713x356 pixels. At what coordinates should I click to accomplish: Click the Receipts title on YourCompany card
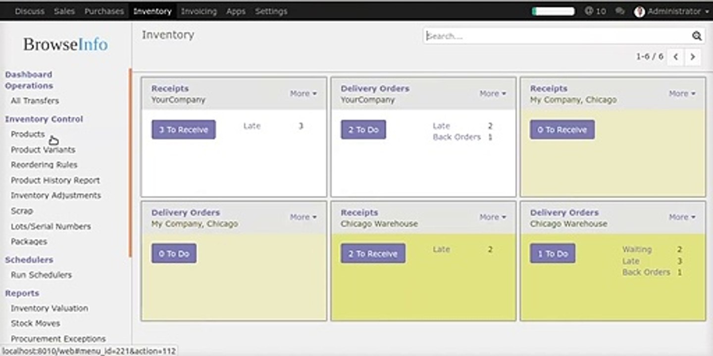tap(170, 89)
